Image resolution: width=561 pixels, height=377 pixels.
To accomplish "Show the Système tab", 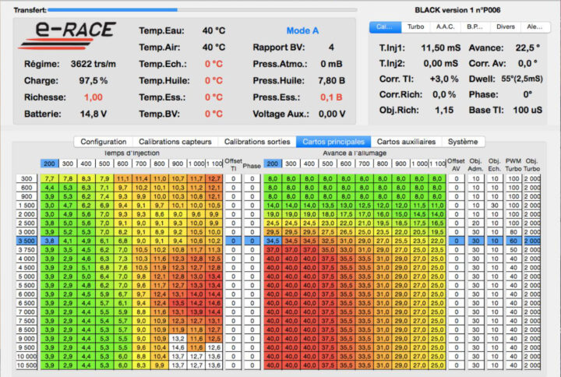I will [x=463, y=142].
